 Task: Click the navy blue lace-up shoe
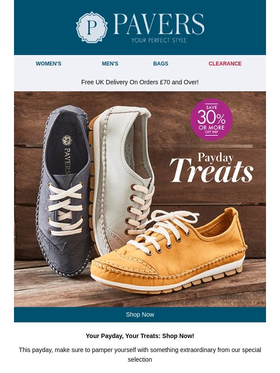(63, 190)
